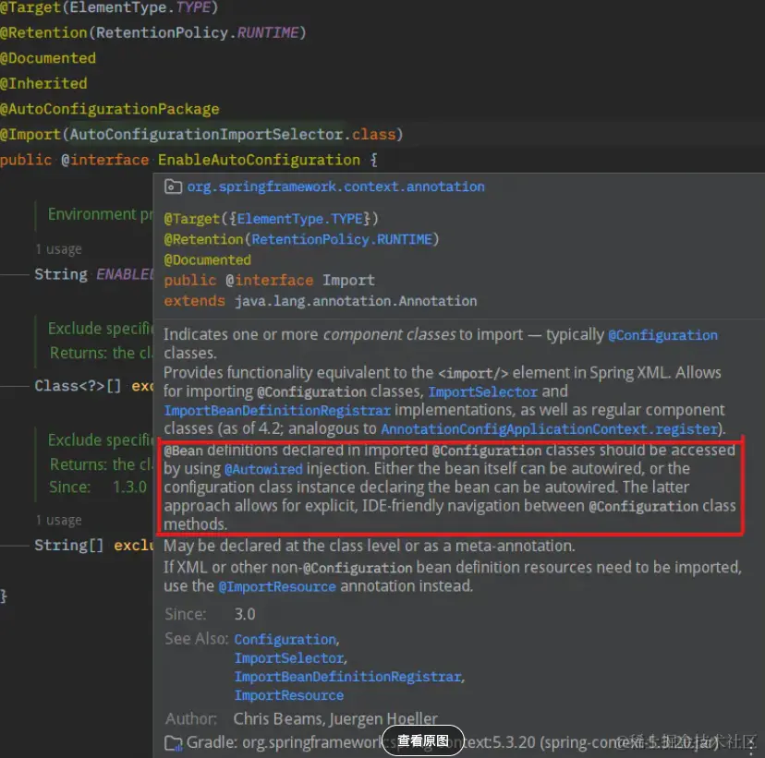This screenshot has height=758, width=765.
Task: Click the closing brace of the interface
Action: click(x=4, y=596)
